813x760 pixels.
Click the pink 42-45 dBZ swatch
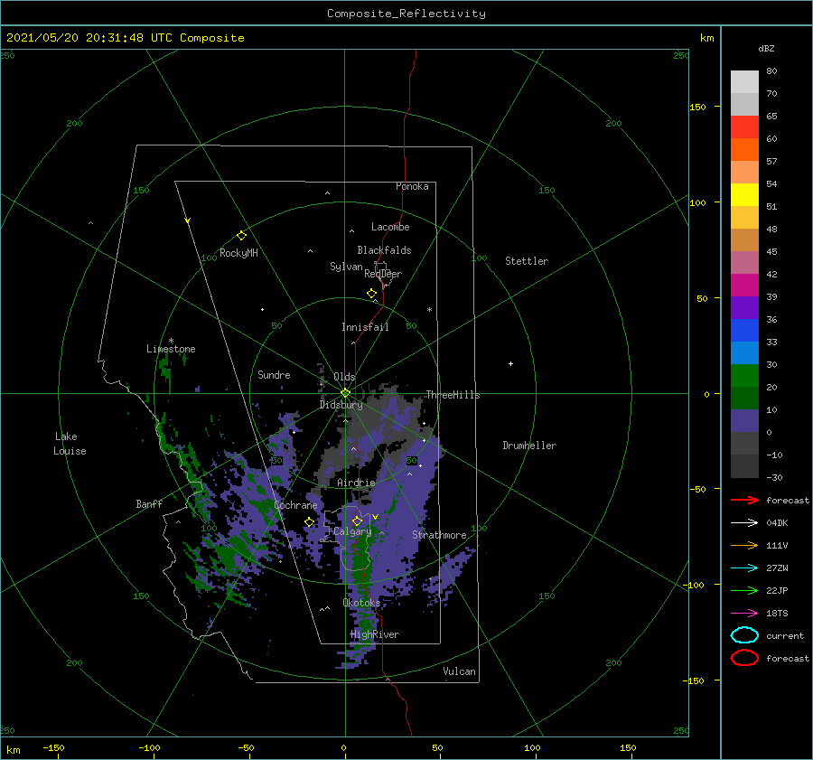pyautogui.click(x=744, y=262)
